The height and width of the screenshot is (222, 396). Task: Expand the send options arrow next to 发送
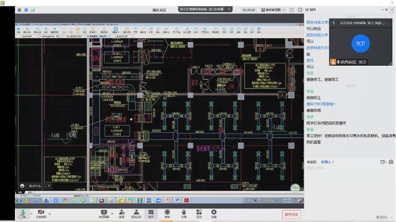pyautogui.click(x=391, y=217)
